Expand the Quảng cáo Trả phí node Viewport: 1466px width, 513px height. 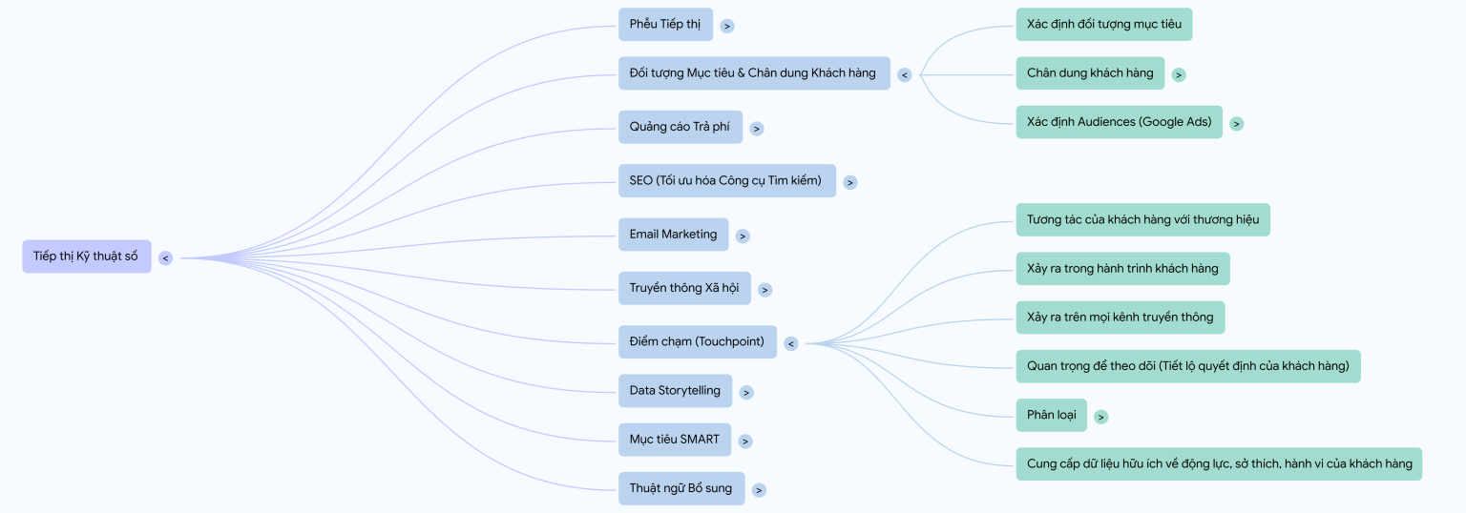click(x=757, y=129)
